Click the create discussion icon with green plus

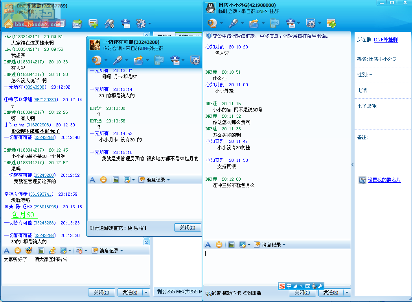click(93, 24)
